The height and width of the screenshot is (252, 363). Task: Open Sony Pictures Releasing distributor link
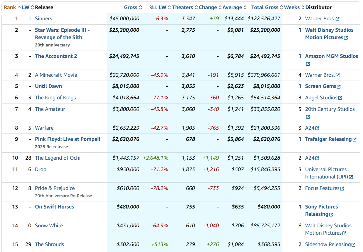pyautogui.click(x=321, y=211)
